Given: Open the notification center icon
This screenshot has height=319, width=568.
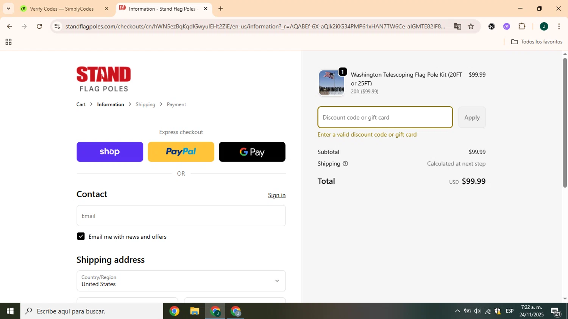Looking at the screenshot, I should 556,311.
